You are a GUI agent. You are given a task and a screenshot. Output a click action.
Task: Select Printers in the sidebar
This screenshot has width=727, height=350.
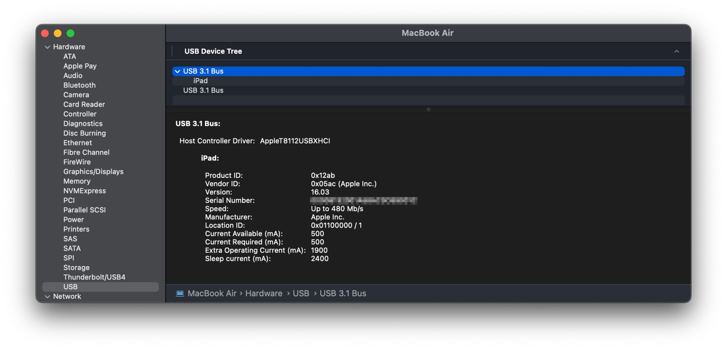coord(76,229)
